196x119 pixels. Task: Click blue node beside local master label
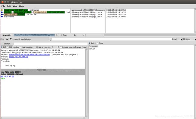tap(2, 12)
